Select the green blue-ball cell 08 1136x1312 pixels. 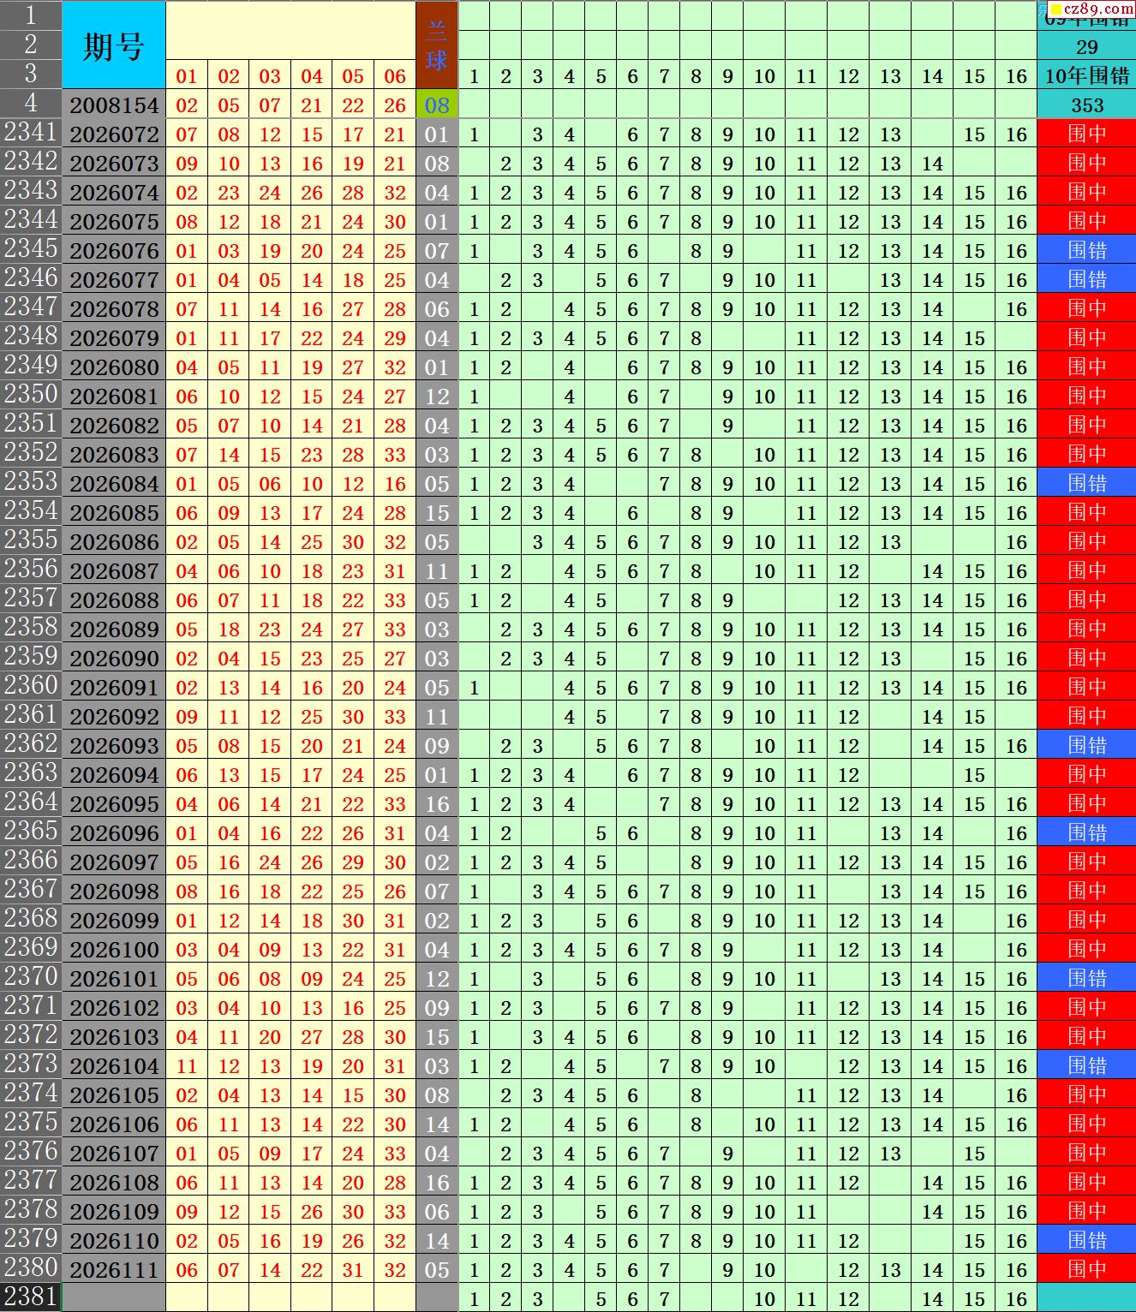437,105
